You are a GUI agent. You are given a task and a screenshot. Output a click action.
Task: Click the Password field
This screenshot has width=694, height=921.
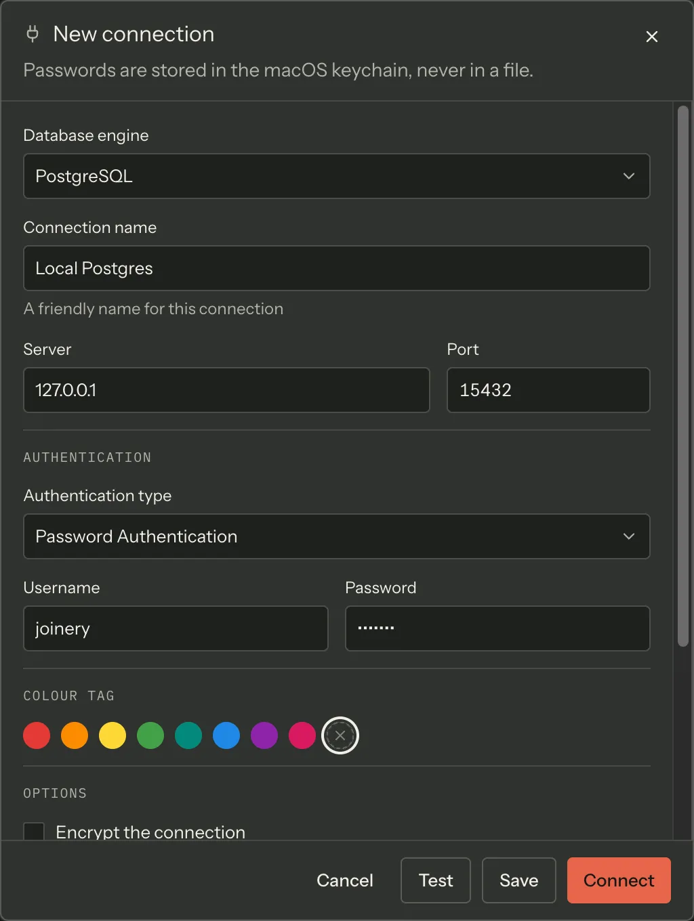tap(497, 628)
